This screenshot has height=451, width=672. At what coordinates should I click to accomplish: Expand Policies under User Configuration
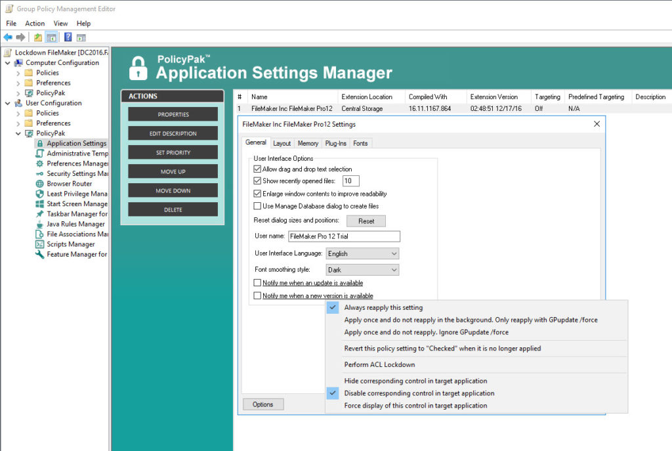18,113
